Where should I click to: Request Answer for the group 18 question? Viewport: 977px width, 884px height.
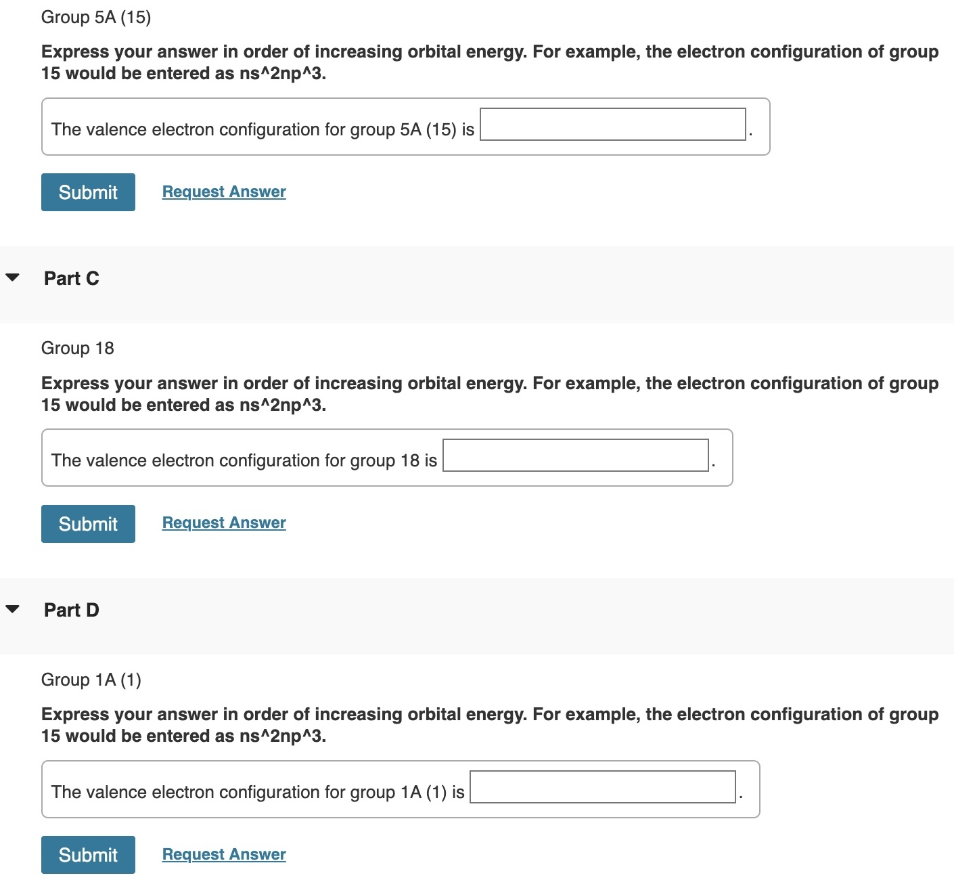[x=223, y=523]
